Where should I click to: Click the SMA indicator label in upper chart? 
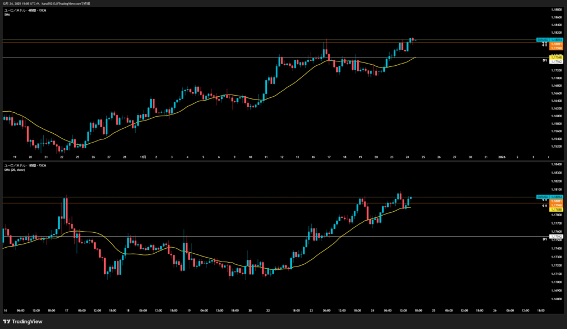7,14
